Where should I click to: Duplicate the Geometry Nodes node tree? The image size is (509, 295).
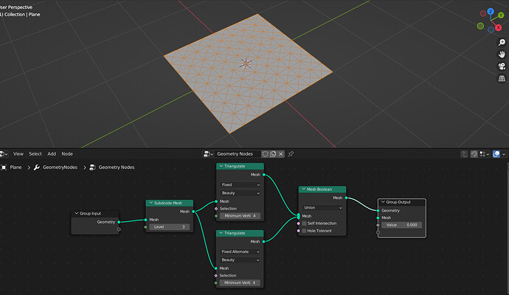(273, 154)
